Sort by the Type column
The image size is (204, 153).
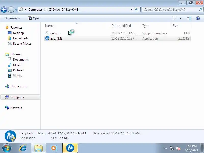(146, 26)
